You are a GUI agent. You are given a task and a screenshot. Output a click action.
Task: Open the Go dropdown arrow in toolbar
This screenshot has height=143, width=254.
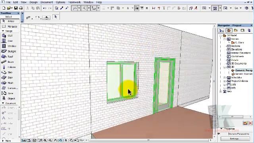[x=241, y=8]
